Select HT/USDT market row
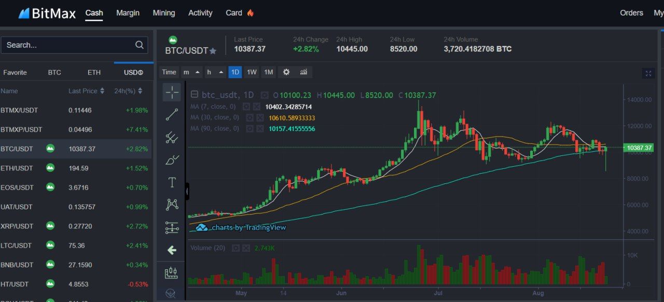The width and height of the screenshot is (664, 302). click(76, 284)
